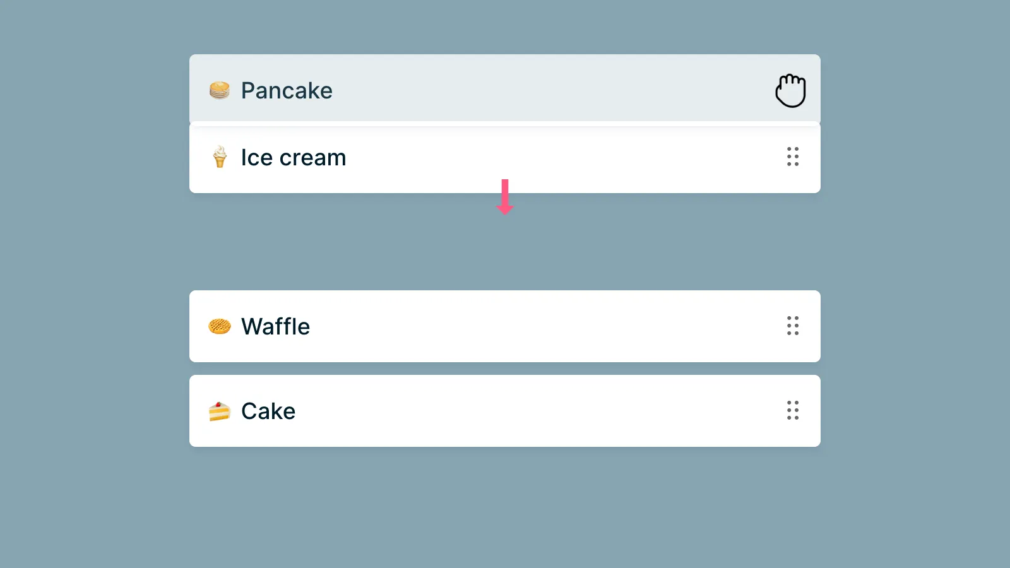The width and height of the screenshot is (1010, 568).
Task: Click the "Waffle" text label
Action: pos(276,327)
